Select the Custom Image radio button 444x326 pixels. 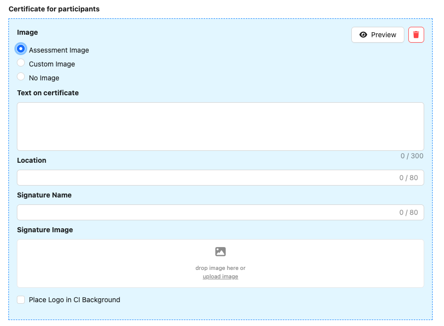click(x=21, y=63)
